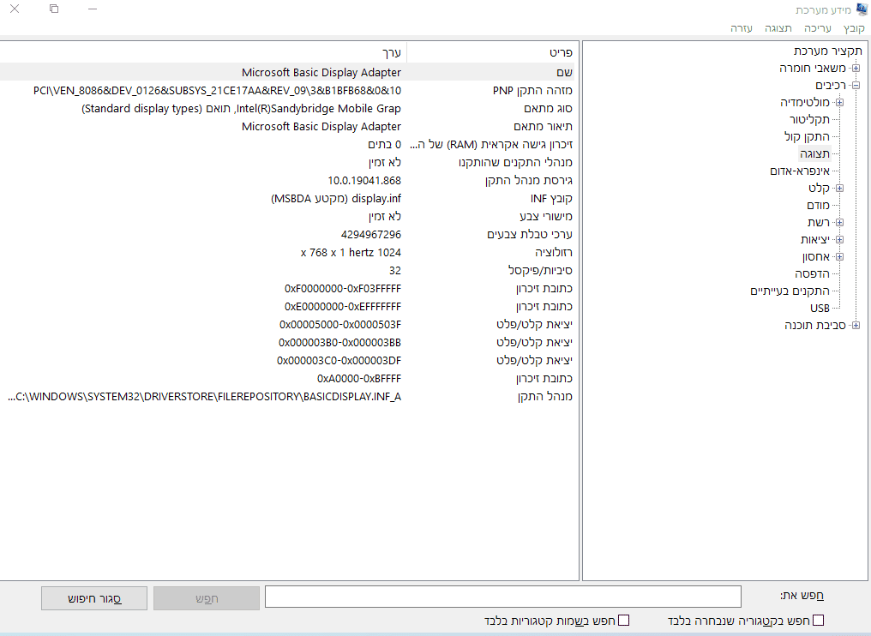Select the סוג מתאם row
Screen dimensions: 871x636
pyautogui.click(x=287, y=108)
